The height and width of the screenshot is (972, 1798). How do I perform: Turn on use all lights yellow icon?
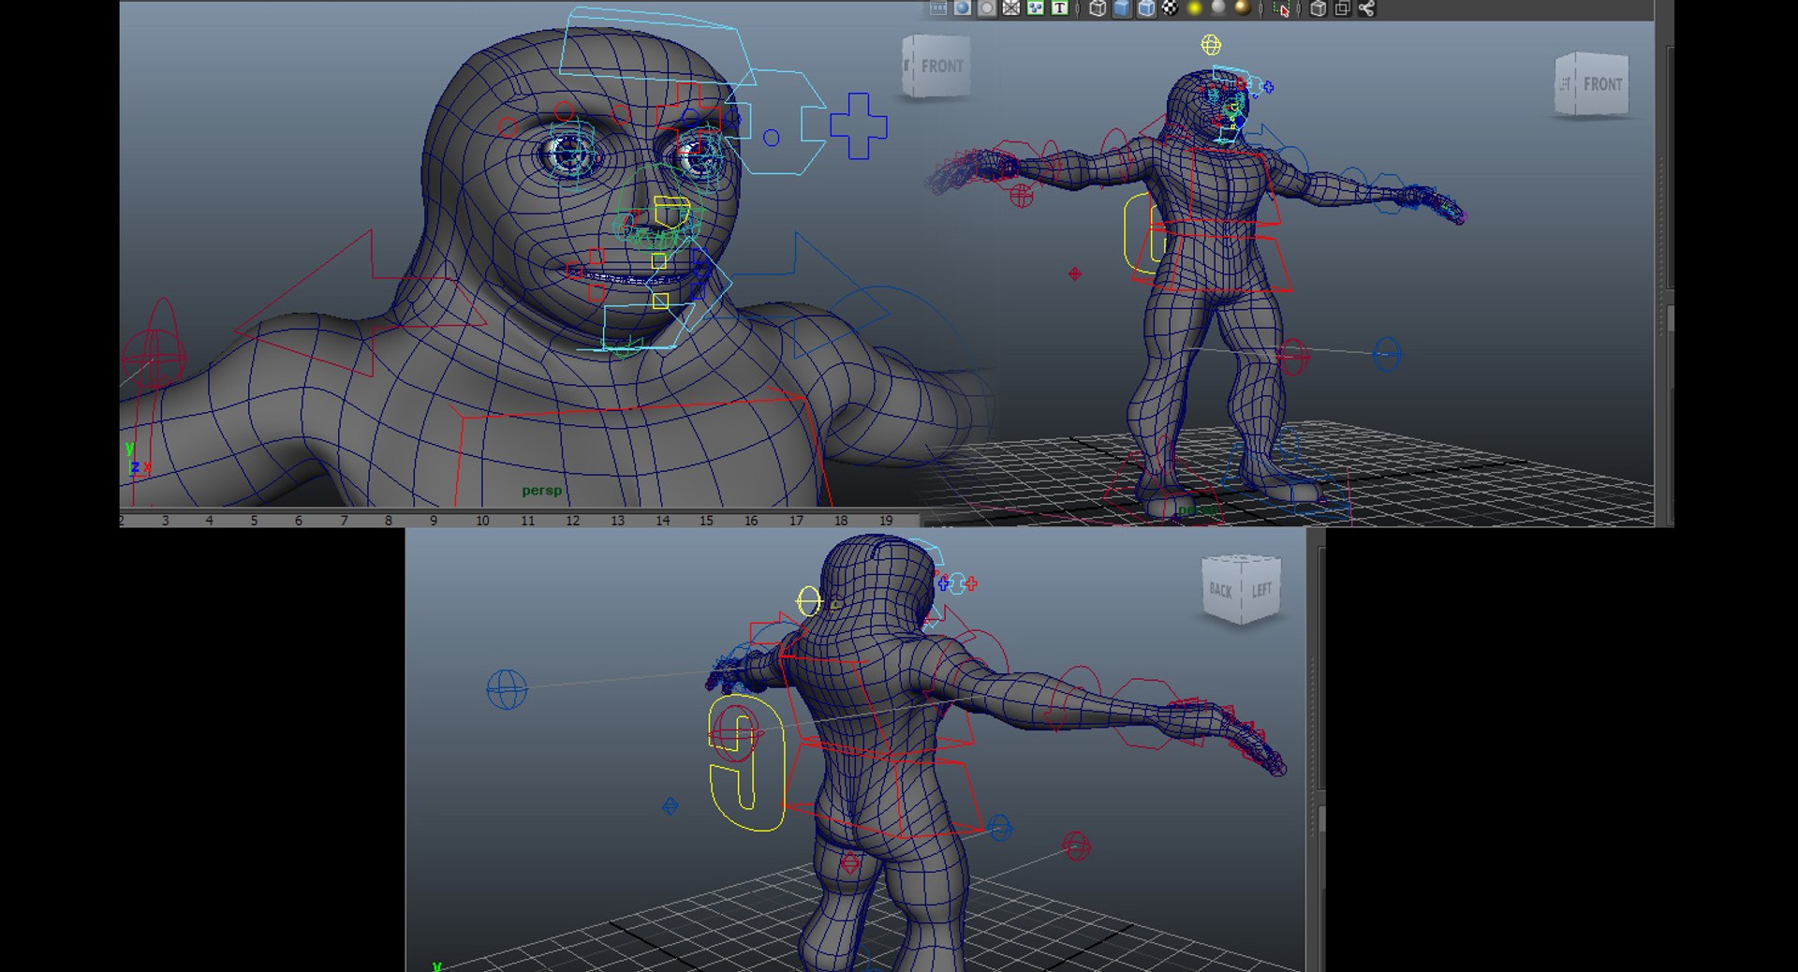[x=1195, y=8]
